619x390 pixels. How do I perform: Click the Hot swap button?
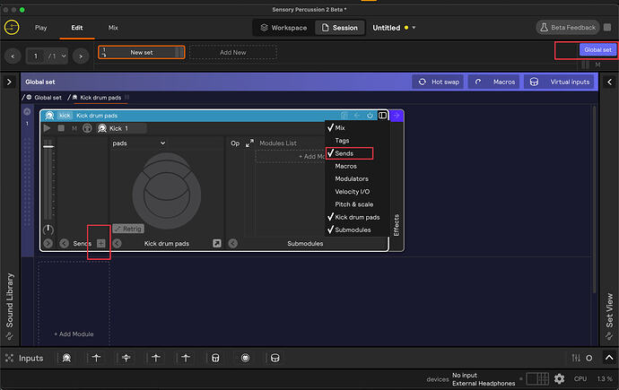coord(438,82)
